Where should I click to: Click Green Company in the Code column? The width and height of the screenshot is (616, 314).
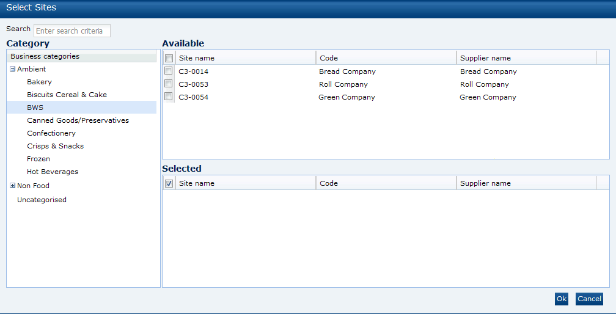click(x=346, y=97)
